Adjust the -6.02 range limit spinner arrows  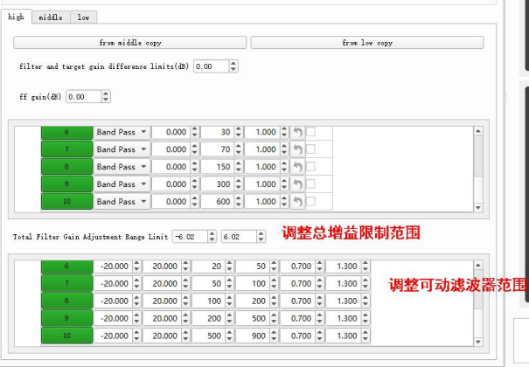[x=212, y=237]
